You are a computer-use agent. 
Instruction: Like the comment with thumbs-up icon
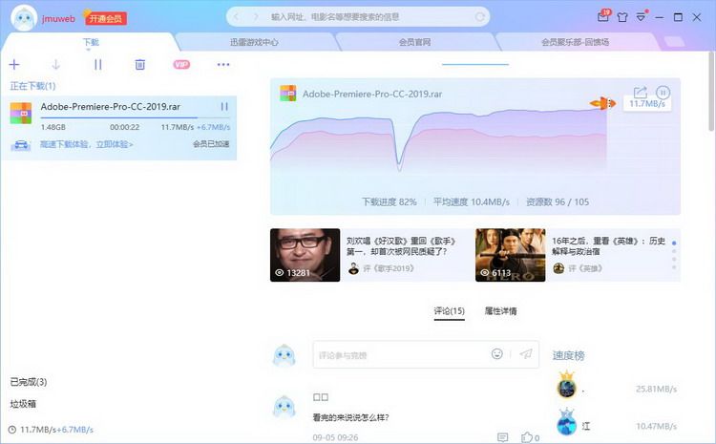(x=527, y=437)
